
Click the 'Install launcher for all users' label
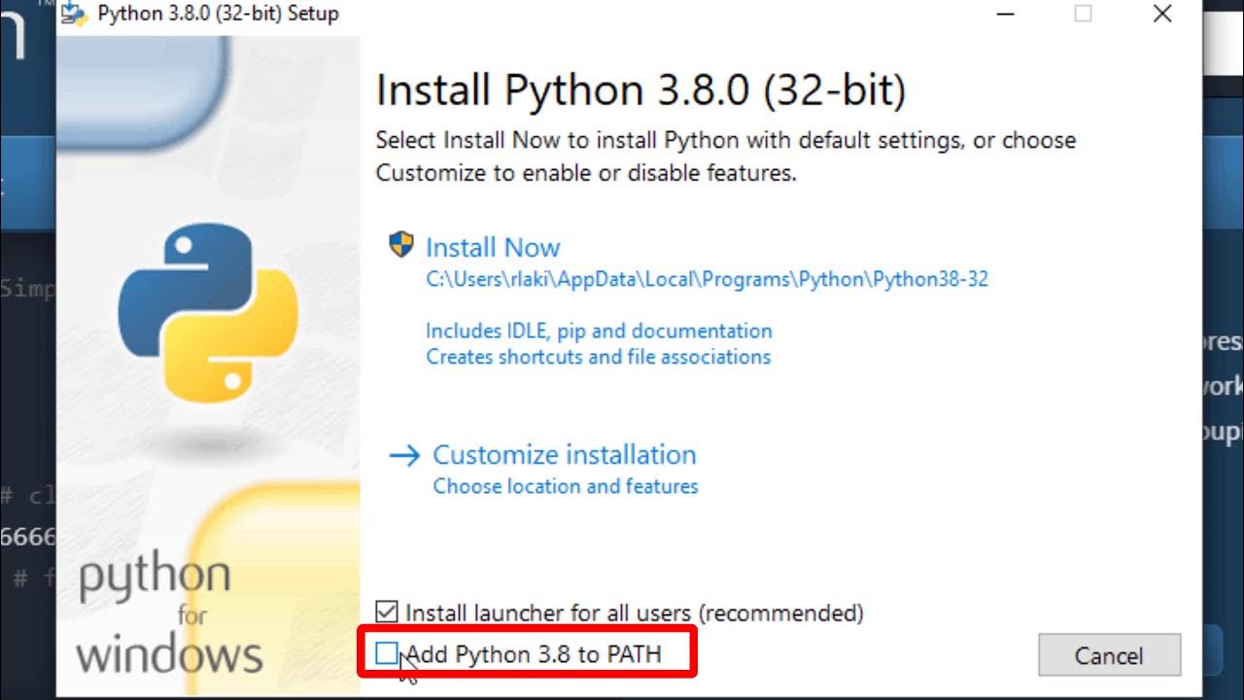click(x=635, y=613)
